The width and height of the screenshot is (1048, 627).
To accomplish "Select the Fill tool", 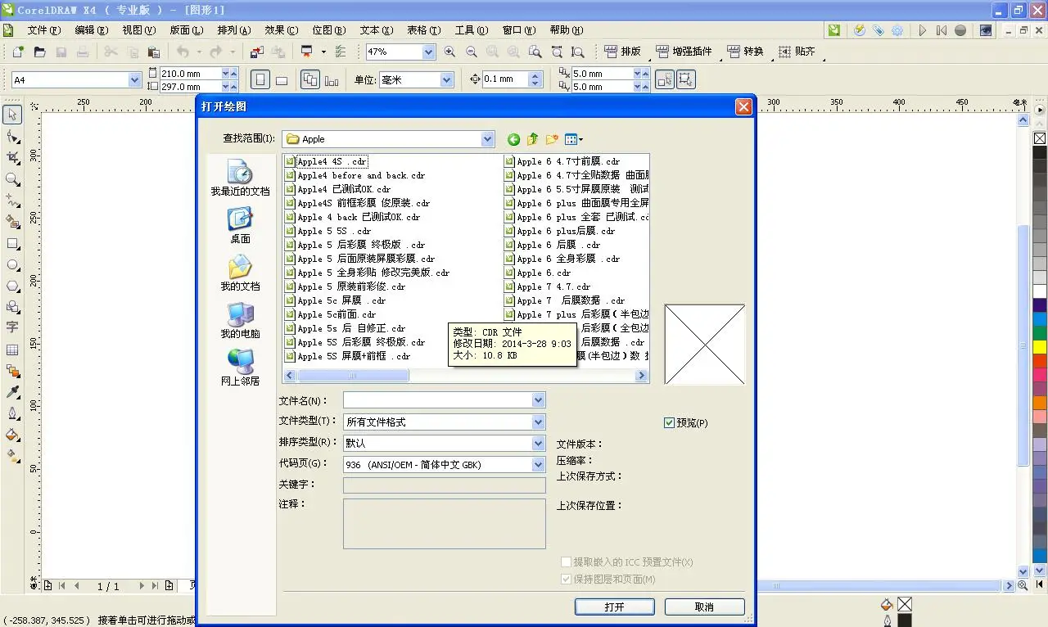I will click(x=12, y=435).
